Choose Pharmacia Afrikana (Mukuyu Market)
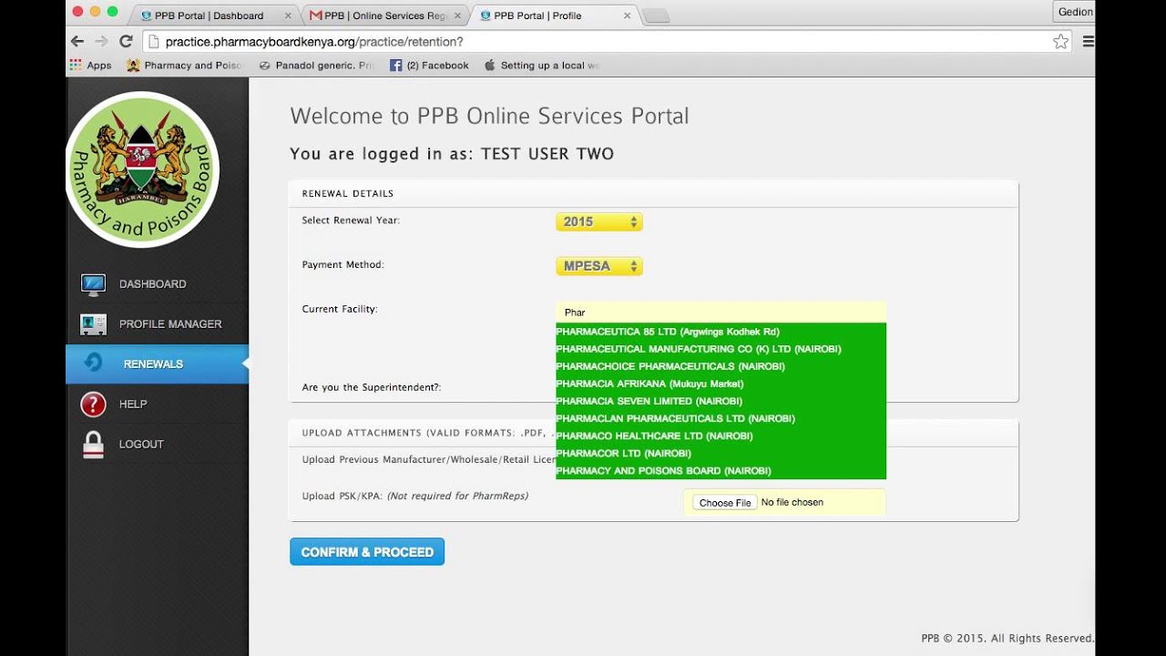The height and width of the screenshot is (656, 1166). pos(721,384)
